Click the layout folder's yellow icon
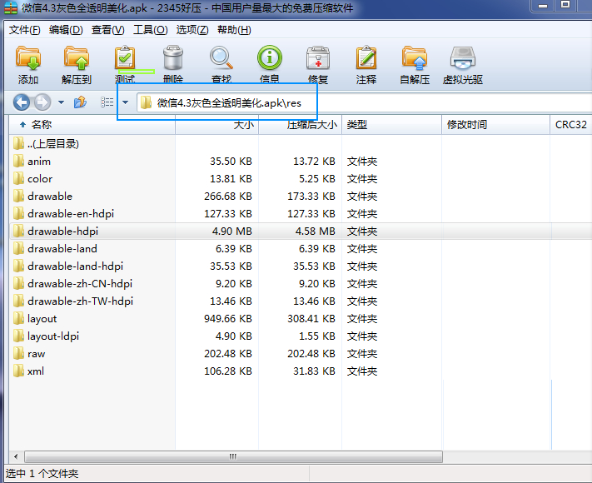The width and height of the screenshot is (592, 483). coord(18,318)
